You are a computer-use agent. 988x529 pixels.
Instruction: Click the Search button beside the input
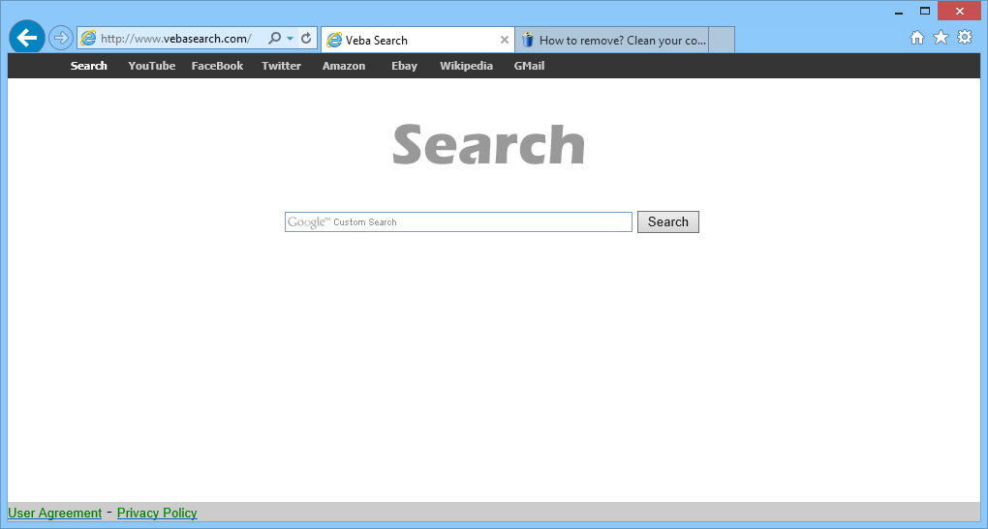coord(668,222)
